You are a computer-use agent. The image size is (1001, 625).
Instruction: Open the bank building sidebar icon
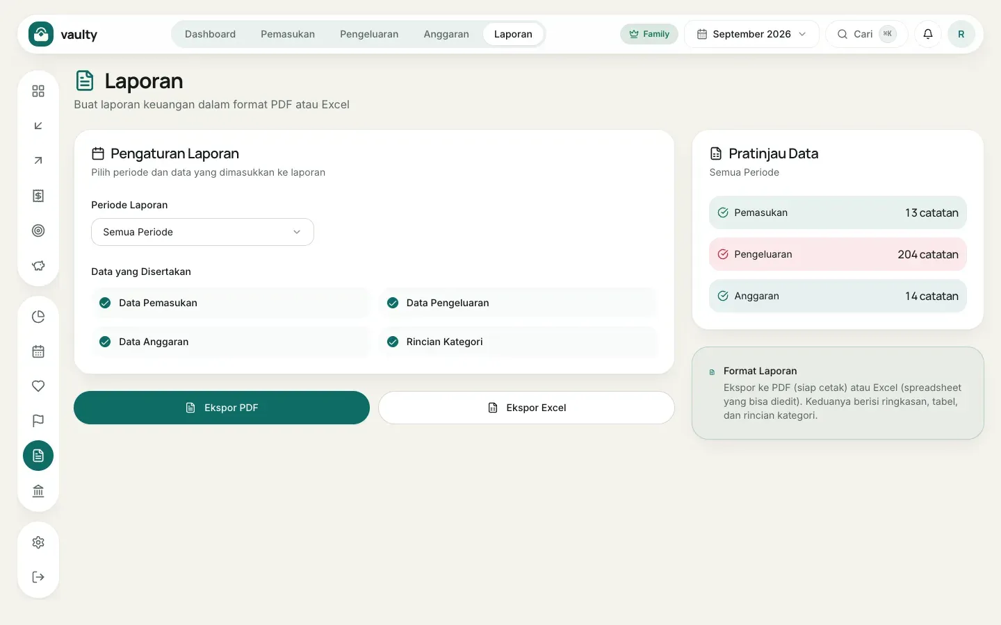[x=38, y=491]
